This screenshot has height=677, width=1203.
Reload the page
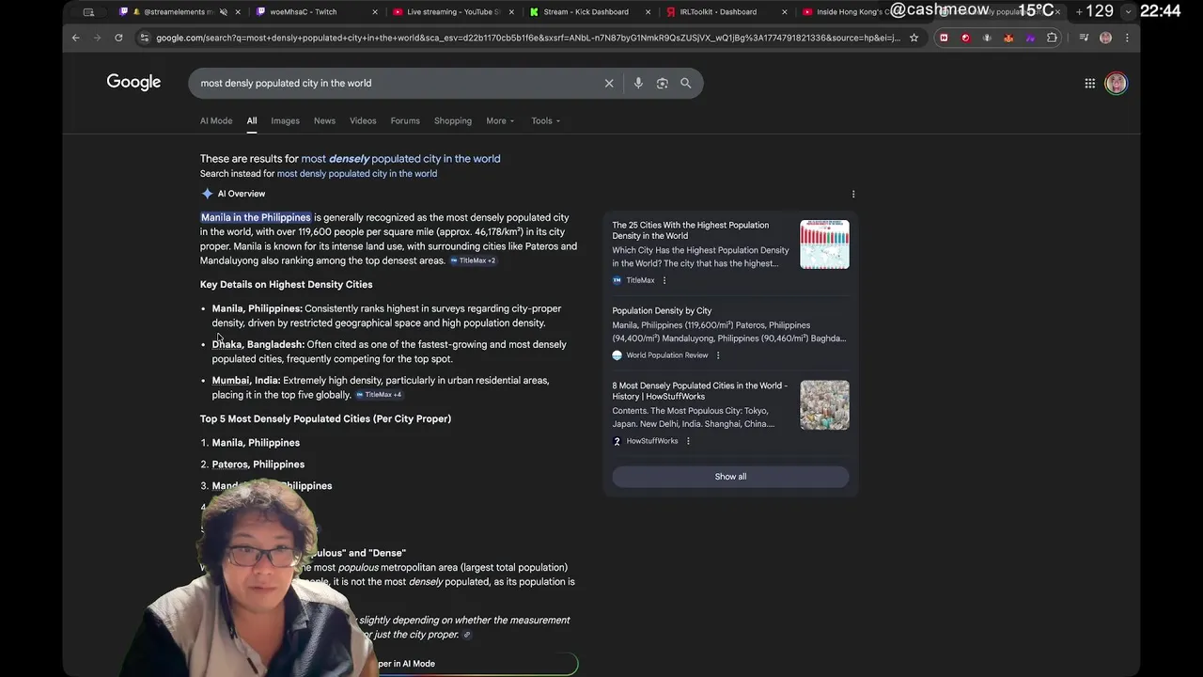pos(118,38)
